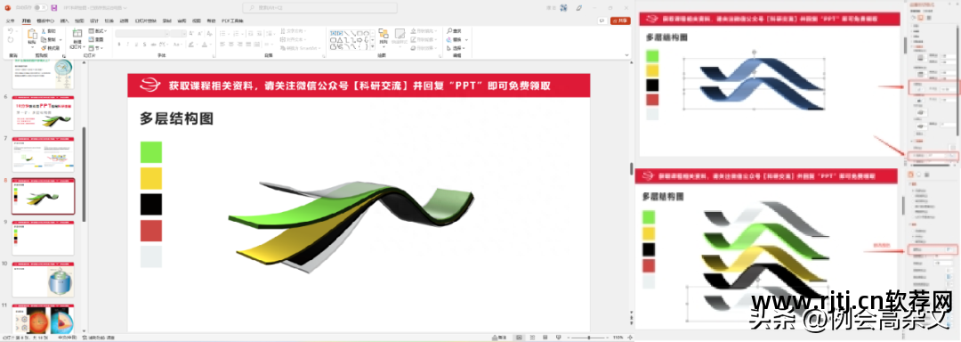The width and height of the screenshot is (961, 342).
Task: Click the fit slide to window icon
Action: (630, 338)
